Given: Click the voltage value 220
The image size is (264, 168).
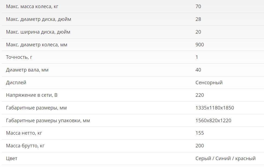Looking at the screenshot, I should click(x=200, y=95).
